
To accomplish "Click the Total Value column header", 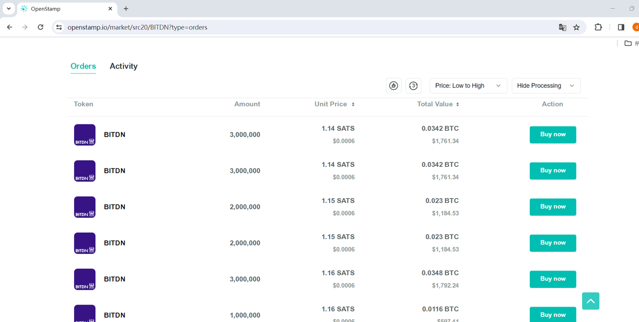I will [x=435, y=104].
